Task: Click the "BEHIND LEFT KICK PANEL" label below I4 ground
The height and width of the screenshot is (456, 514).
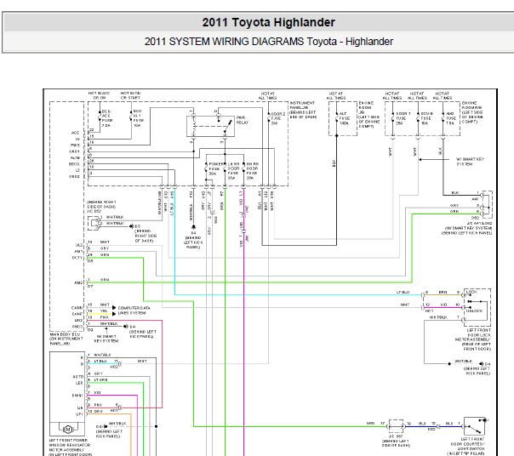Action: 193,242
